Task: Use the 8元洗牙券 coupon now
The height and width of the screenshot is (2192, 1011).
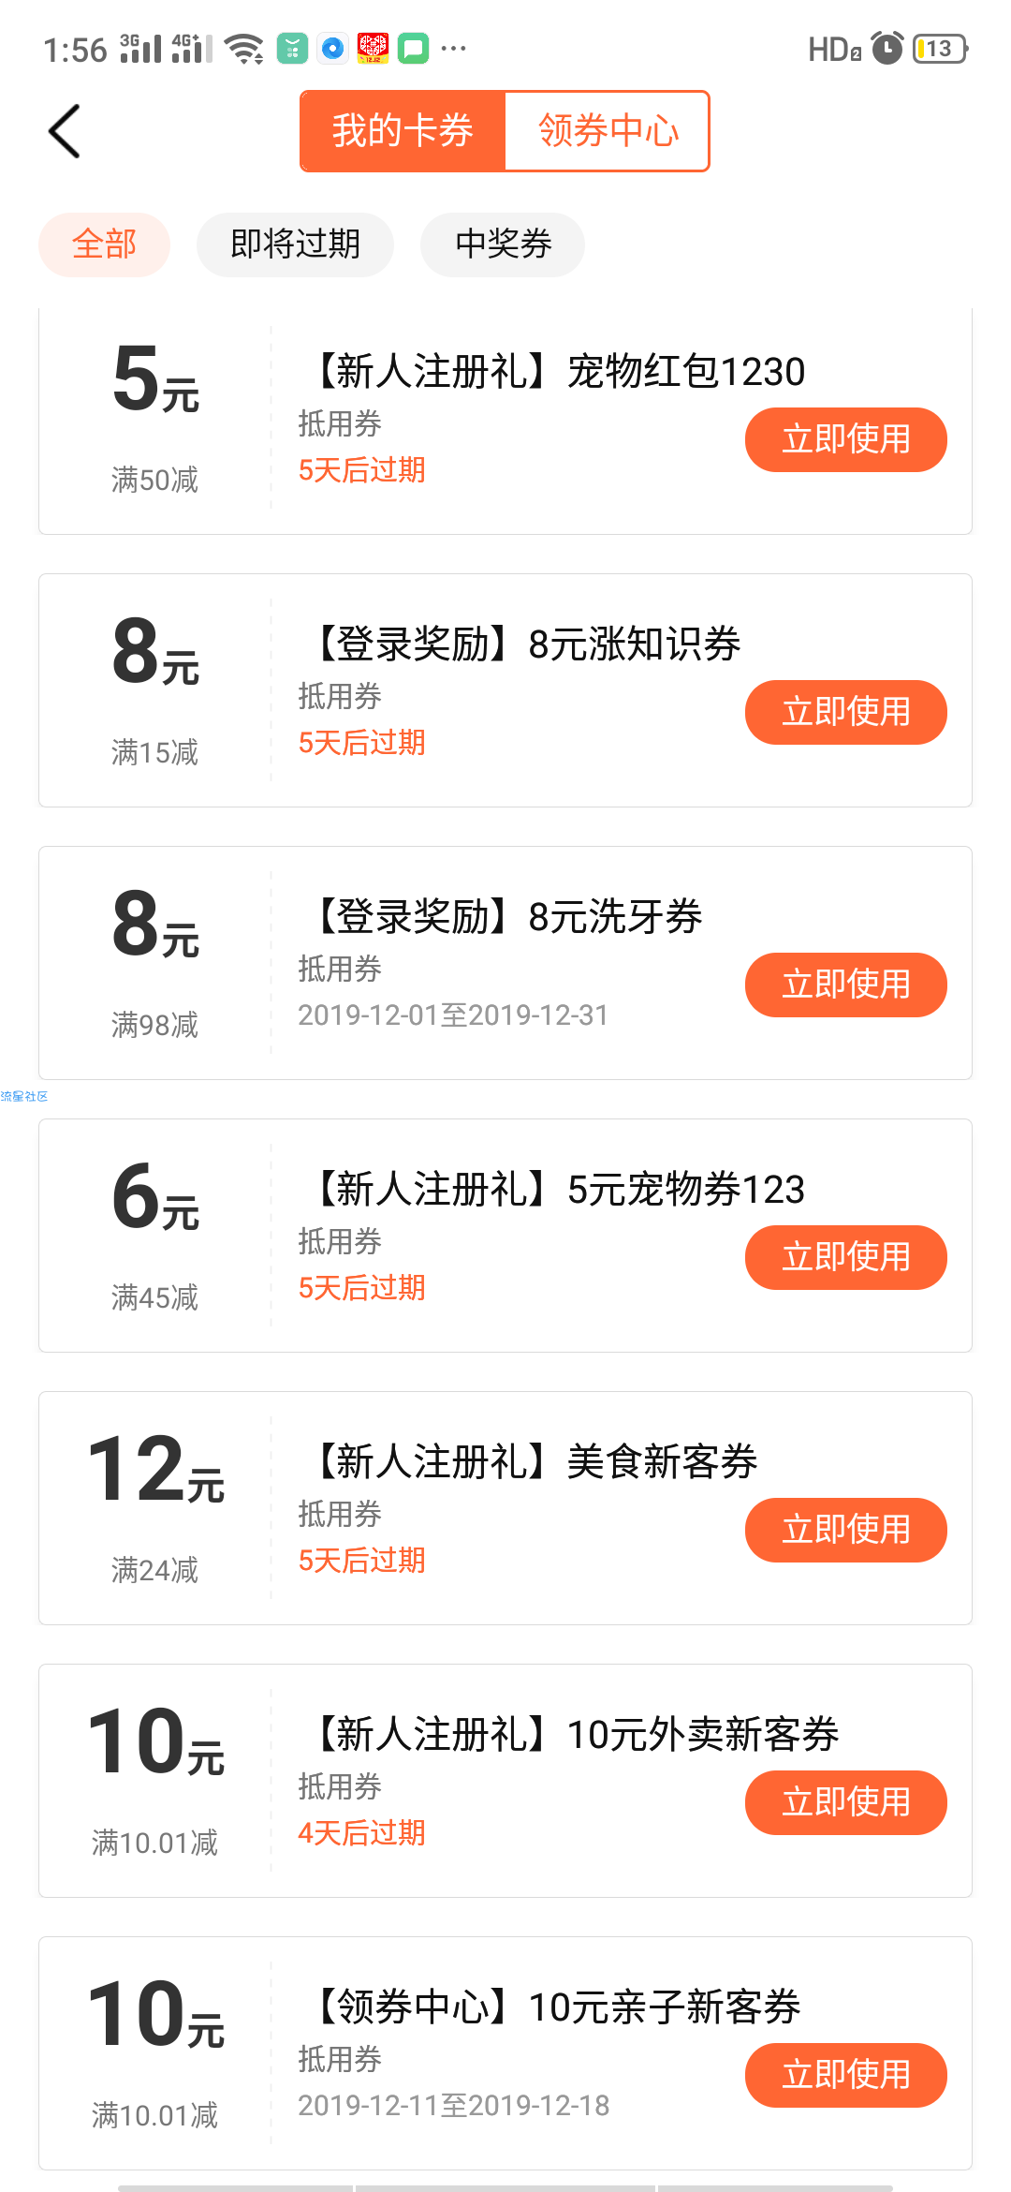Action: [x=846, y=985]
